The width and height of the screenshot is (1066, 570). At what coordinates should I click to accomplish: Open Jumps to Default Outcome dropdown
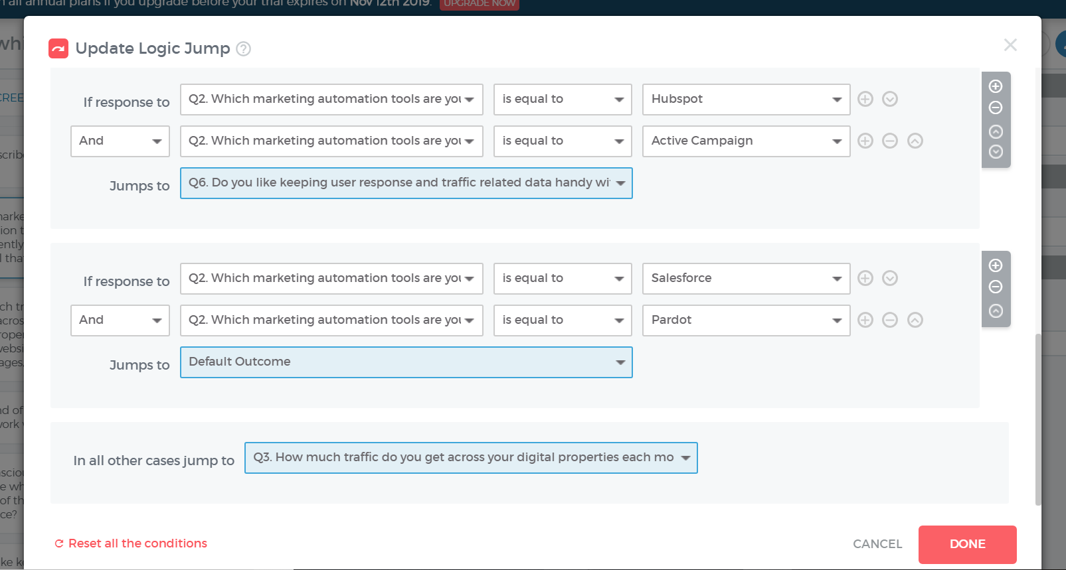pos(406,362)
